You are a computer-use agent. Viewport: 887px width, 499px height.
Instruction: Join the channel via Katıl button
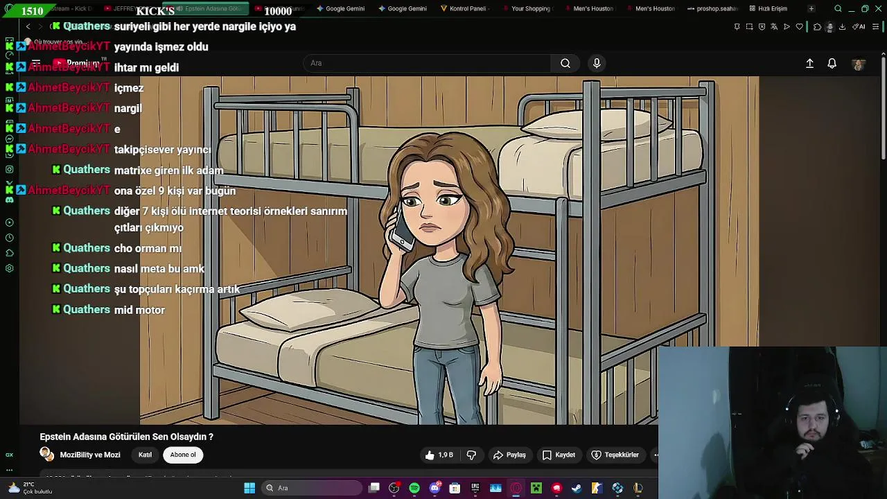[x=145, y=455]
